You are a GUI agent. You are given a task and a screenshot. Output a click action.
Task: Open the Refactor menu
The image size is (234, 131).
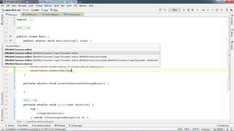(x=48, y=6)
